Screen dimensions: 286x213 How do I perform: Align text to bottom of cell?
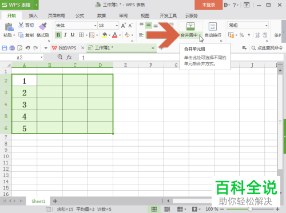[156, 25]
